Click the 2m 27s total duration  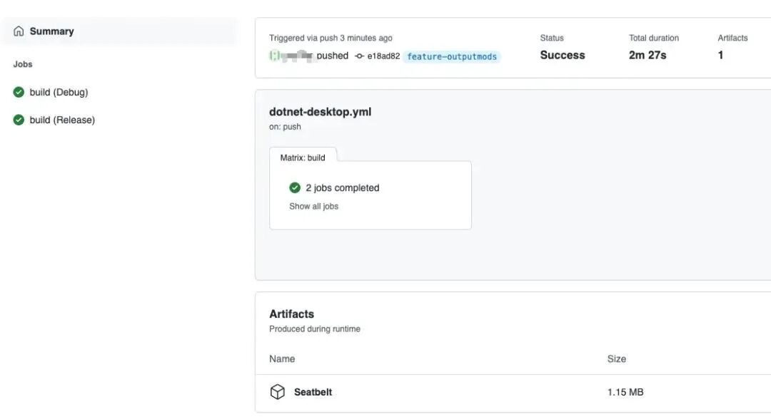(647, 55)
